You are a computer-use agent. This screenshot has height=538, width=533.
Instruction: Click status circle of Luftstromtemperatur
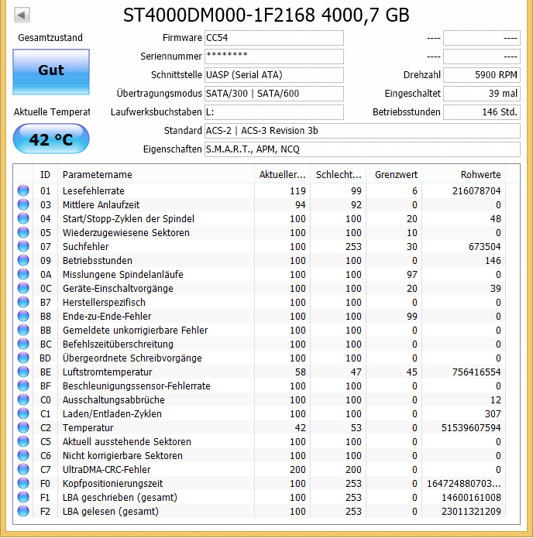tap(23, 372)
